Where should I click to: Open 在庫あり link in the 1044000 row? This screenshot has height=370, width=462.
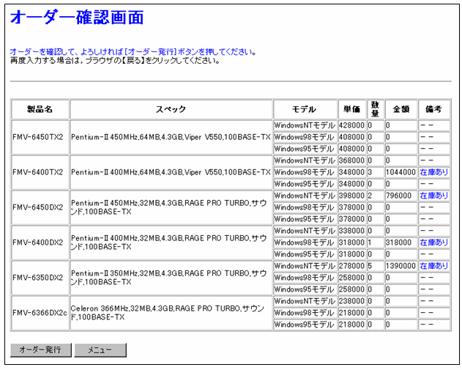coord(433,172)
